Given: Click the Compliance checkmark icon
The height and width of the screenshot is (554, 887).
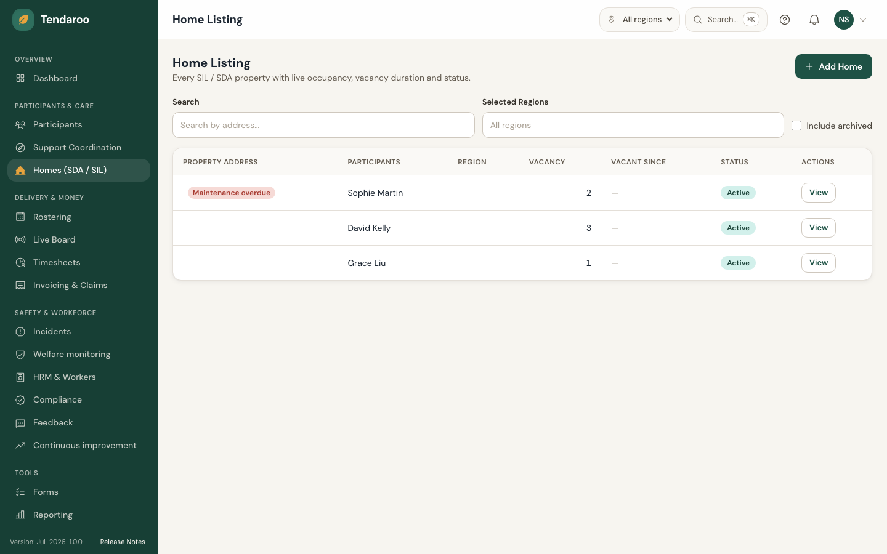Looking at the screenshot, I should 20,399.
